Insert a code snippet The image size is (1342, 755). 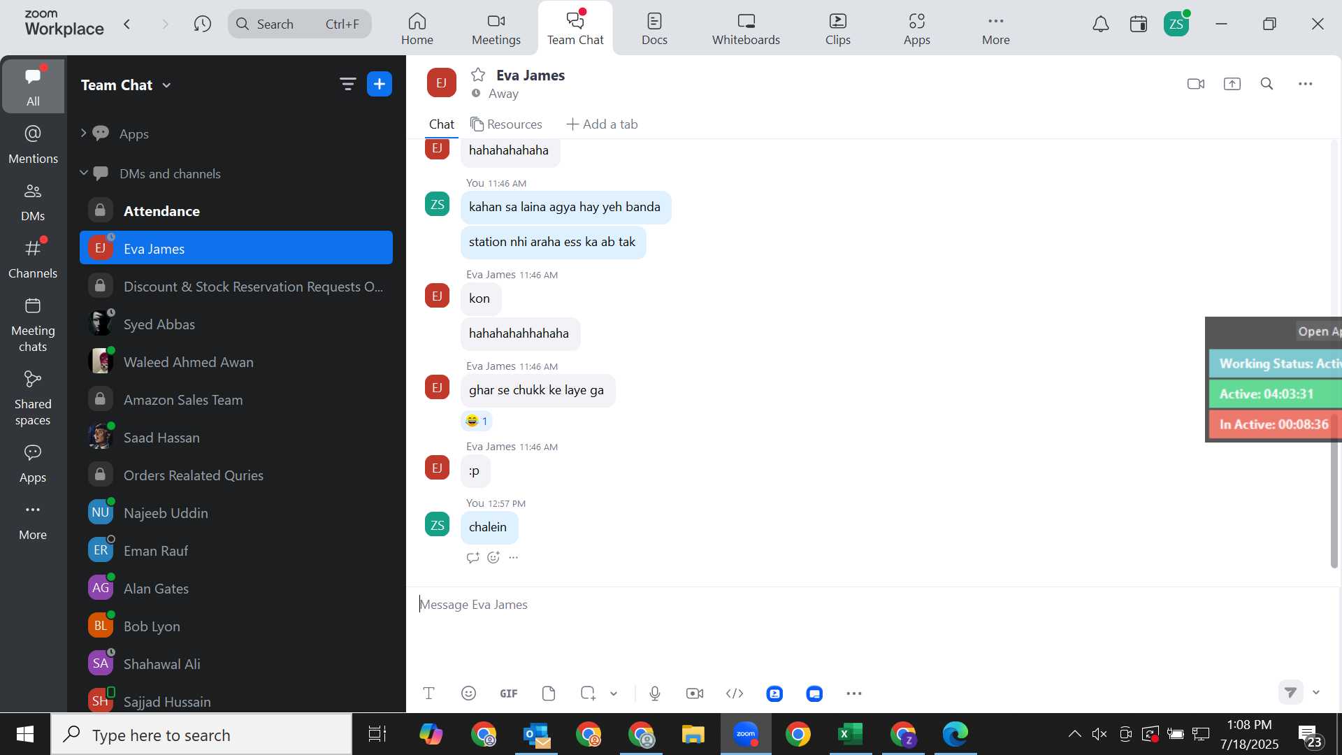click(735, 693)
